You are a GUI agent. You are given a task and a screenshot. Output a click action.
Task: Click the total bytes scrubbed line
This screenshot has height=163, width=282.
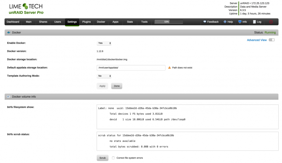click(x=139, y=147)
